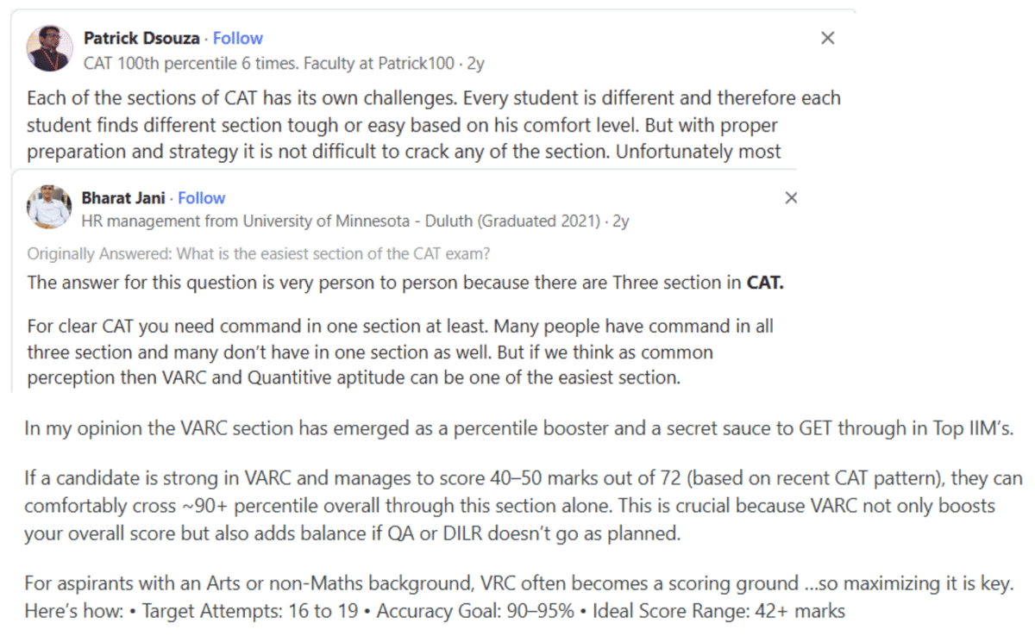Click the Patrick Dsouza author name
Image resolution: width=1035 pixels, height=642 pixels.
pos(141,38)
